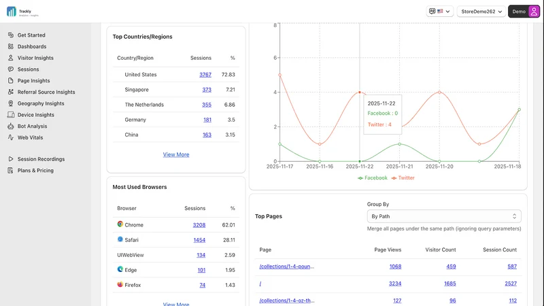Image resolution: width=544 pixels, height=306 pixels.
Task: Open the Group By 'By Path' dropdown
Action: tap(444, 216)
